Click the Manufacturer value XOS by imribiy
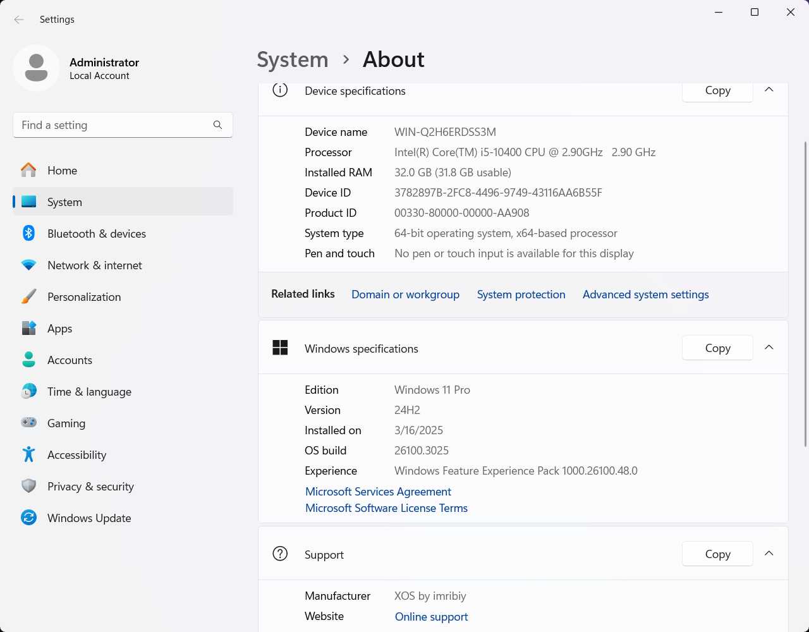Image resolution: width=809 pixels, height=632 pixels. coord(430,596)
